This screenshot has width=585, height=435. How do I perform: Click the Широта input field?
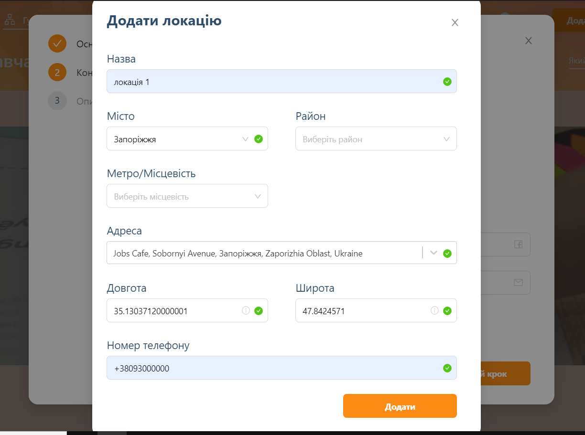[376, 310]
